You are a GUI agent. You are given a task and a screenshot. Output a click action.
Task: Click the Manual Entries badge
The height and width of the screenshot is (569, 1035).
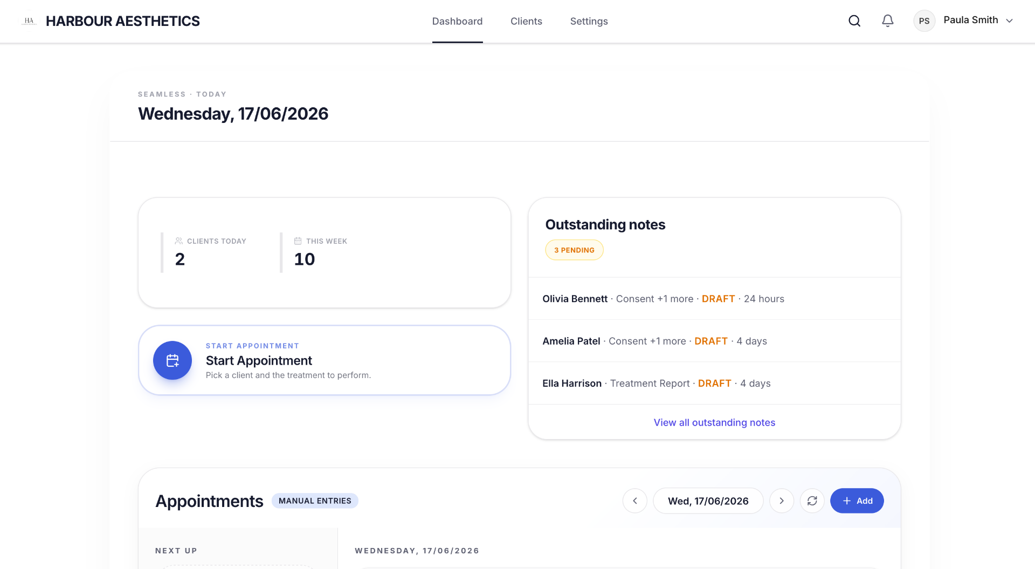315,501
